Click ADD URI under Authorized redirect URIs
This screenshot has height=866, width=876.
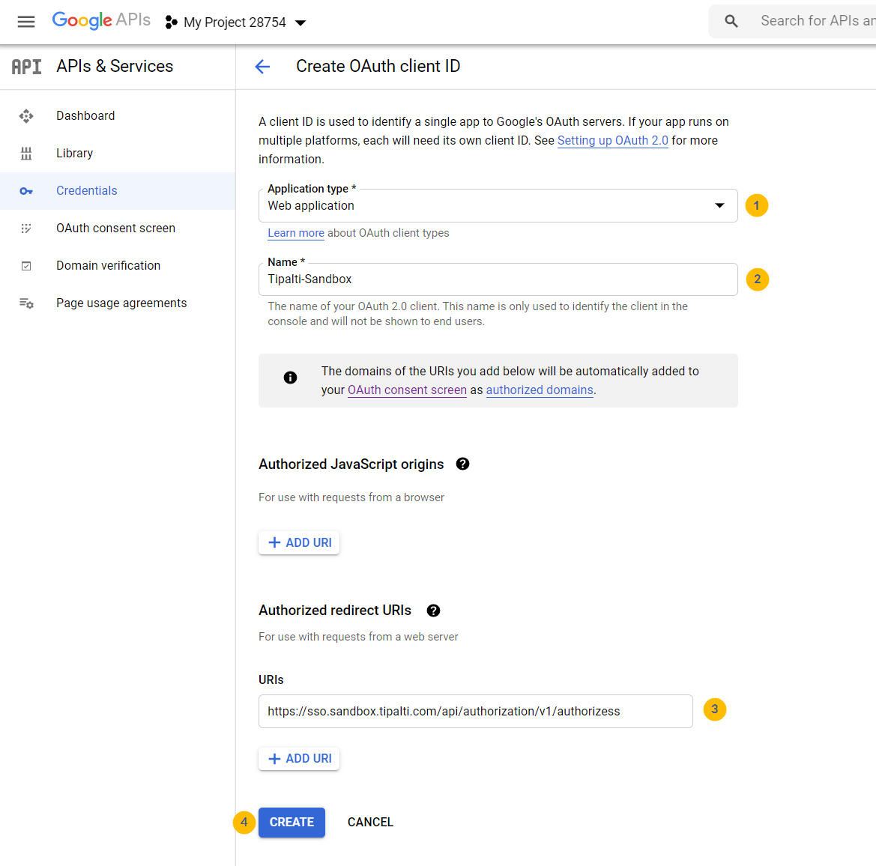pos(299,758)
